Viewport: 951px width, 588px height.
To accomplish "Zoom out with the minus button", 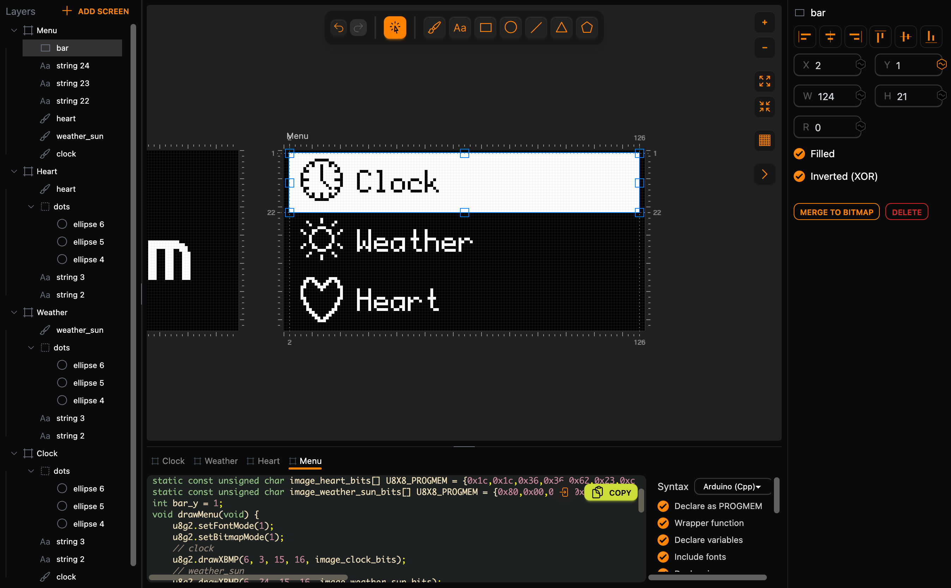I will pos(765,48).
